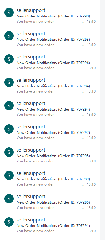Screen dimensions: 105x240
Task: Select email subject with Order ID 707284
Action: pyautogui.click(x=53, y=86)
